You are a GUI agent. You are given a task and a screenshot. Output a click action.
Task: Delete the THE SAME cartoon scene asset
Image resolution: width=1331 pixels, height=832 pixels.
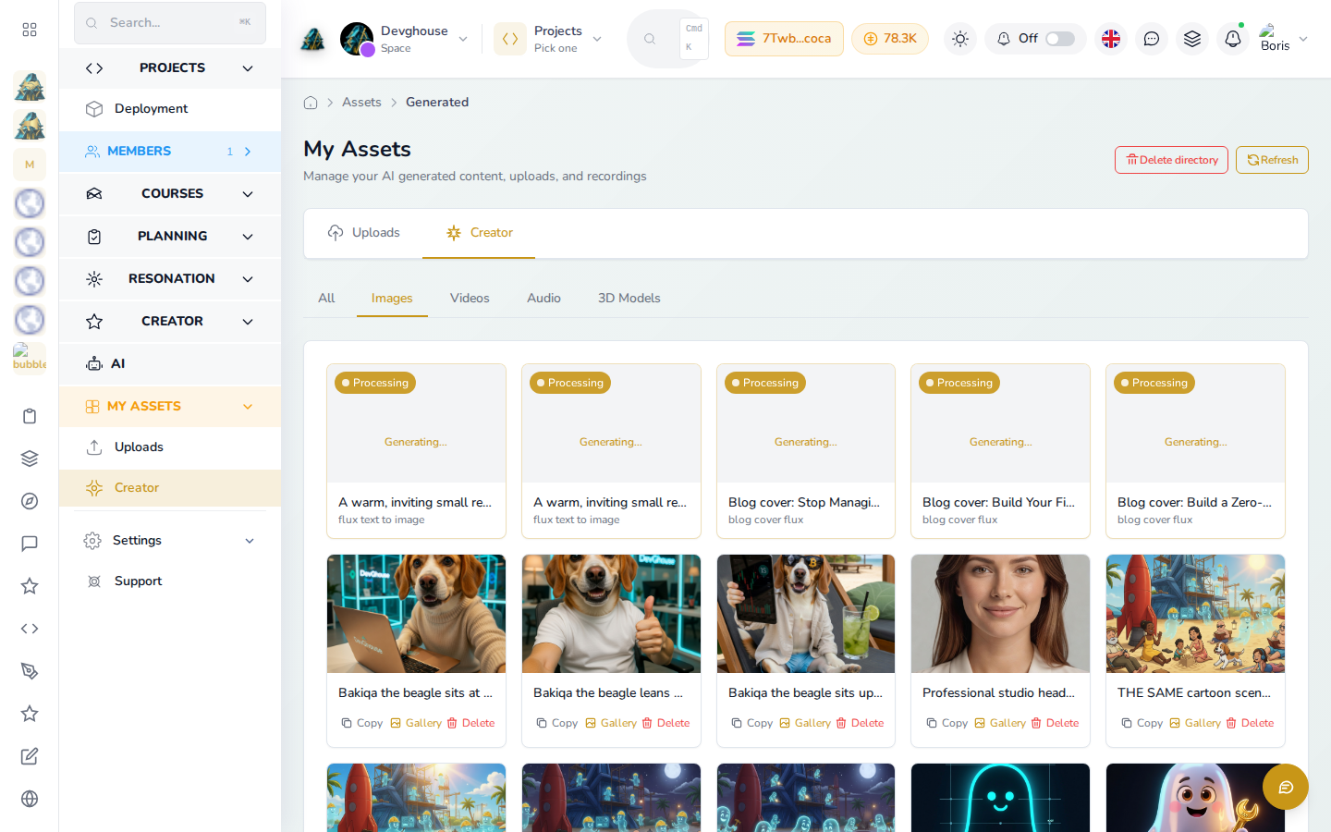coord(1250,723)
